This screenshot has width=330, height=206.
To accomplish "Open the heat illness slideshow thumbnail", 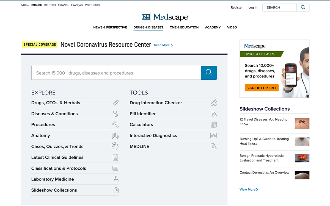I will pyautogui.click(x=302, y=141).
